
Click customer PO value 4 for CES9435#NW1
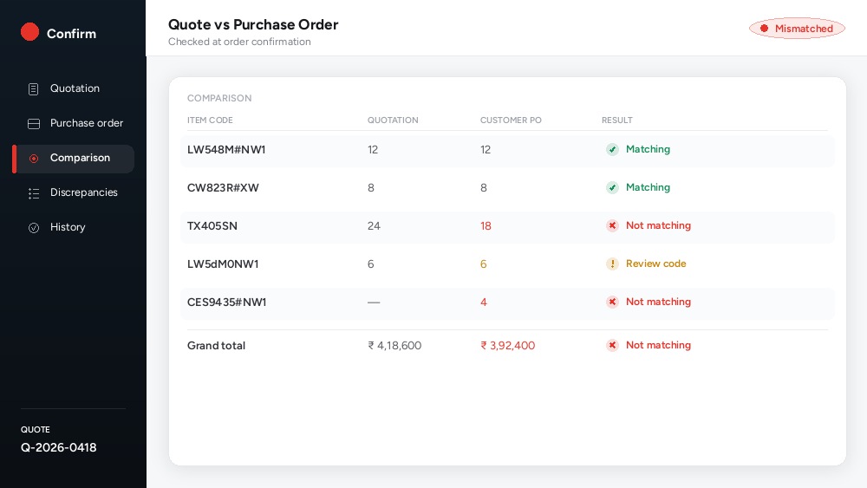pyautogui.click(x=484, y=303)
